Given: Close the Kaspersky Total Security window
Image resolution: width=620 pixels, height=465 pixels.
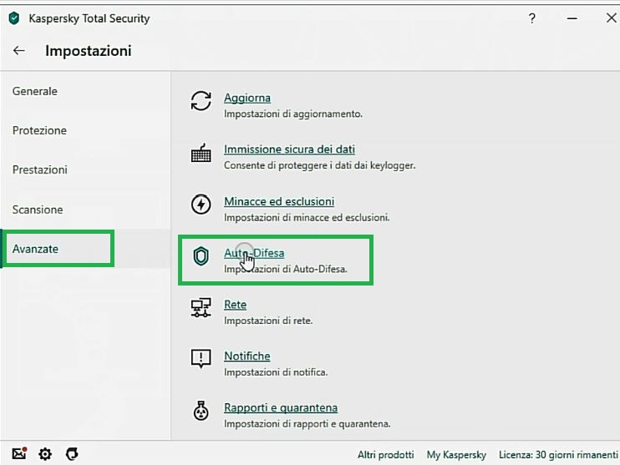Looking at the screenshot, I should pyautogui.click(x=612, y=18).
